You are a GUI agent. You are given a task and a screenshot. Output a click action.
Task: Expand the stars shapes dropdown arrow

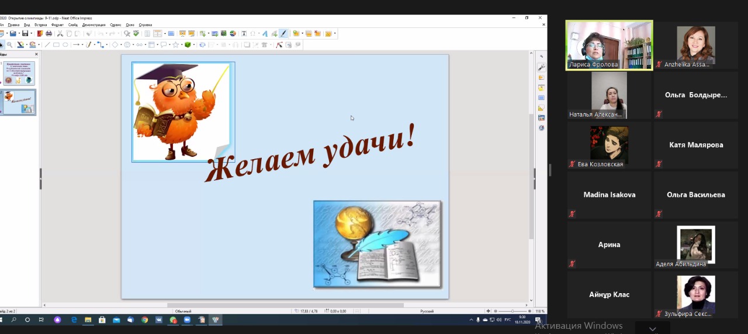pos(181,45)
